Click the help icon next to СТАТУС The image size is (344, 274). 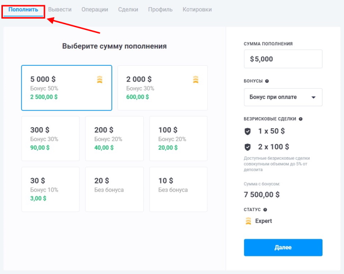pyautogui.click(x=265, y=210)
